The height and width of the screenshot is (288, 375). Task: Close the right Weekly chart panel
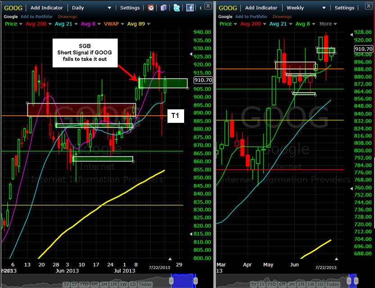369,6
